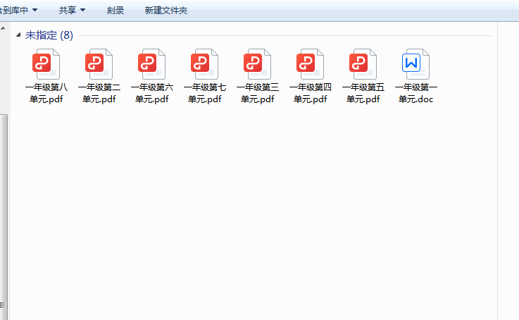Viewport: 519px width, 320px height.
Task: Open the 包含到库中 dropdown menu
Action: 18,11
